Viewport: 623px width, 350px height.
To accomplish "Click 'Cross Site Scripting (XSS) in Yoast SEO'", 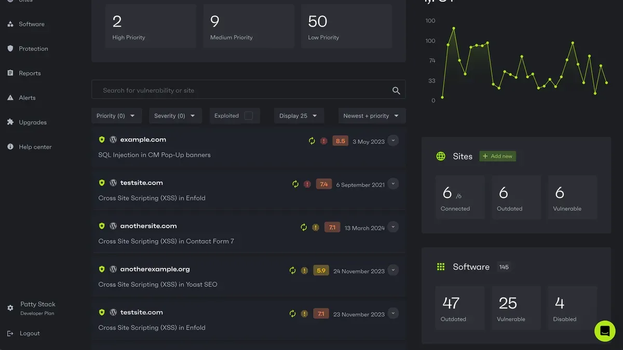I will [x=158, y=284].
